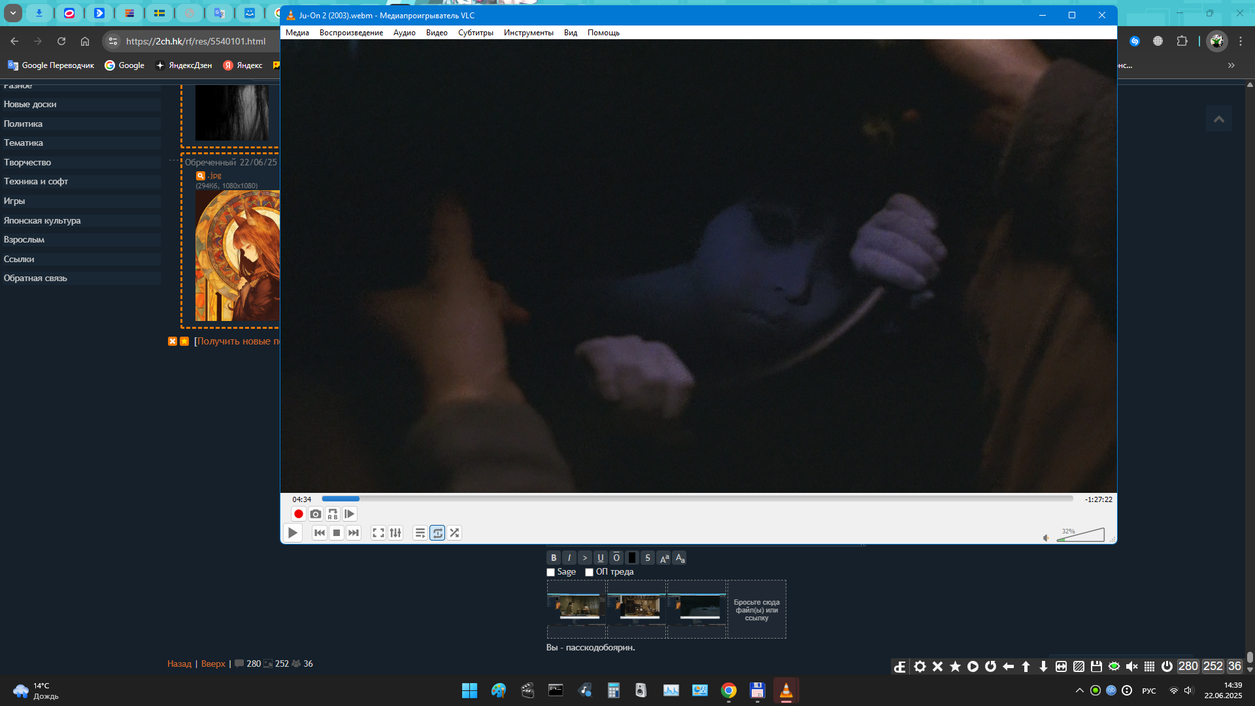Enable the A-B loop button
The image size is (1255, 706).
tap(333, 514)
